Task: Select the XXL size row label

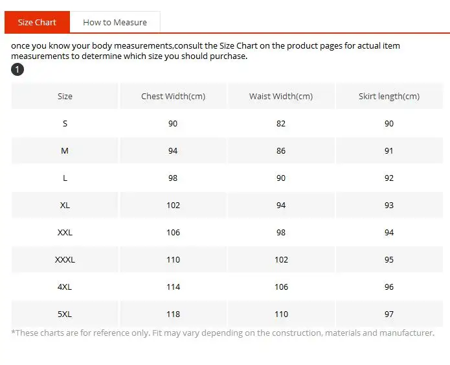Action: pyautogui.click(x=65, y=232)
